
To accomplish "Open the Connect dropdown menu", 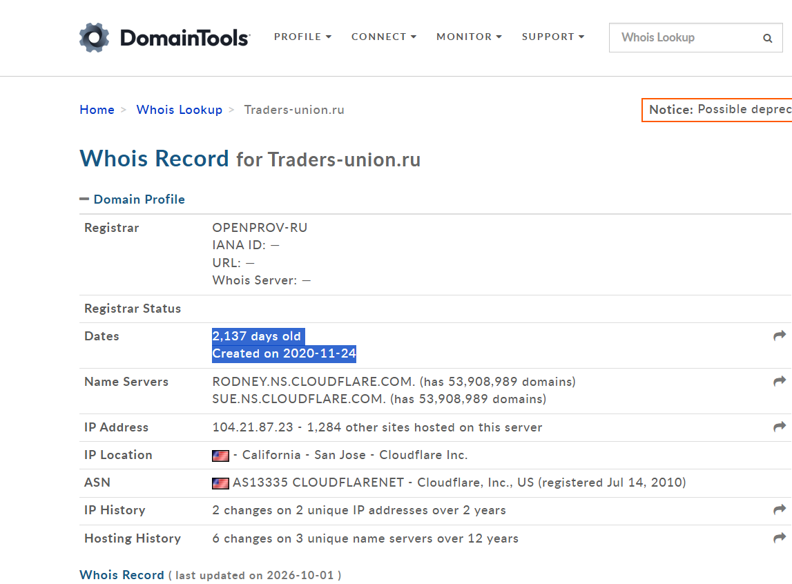I will [x=384, y=37].
